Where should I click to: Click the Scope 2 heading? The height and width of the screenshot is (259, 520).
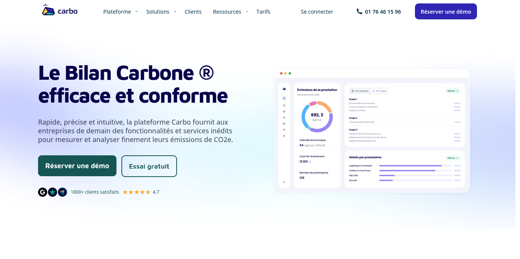[353, 118]
